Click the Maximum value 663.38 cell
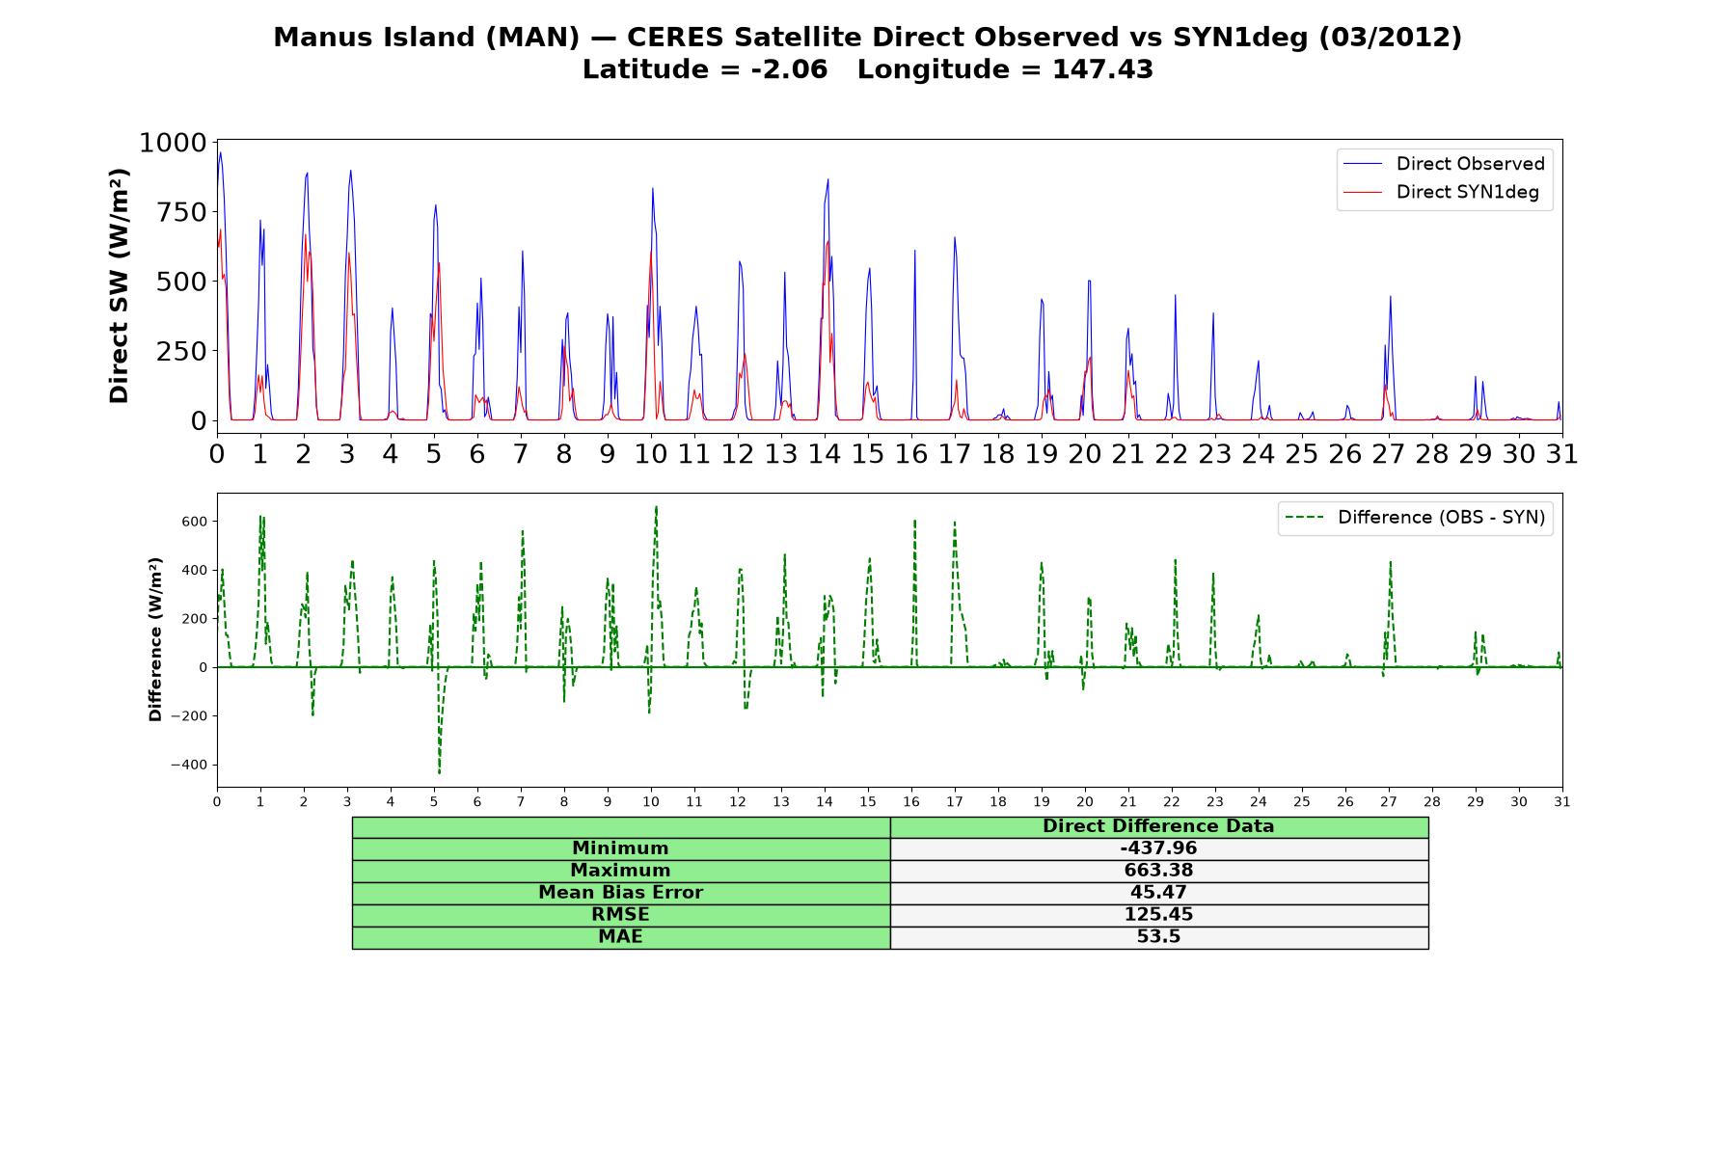1736x1157 pixels. [x=1158, y=871]
